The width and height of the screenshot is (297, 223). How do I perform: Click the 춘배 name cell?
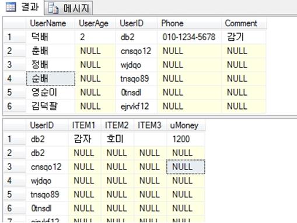(50, 51)
